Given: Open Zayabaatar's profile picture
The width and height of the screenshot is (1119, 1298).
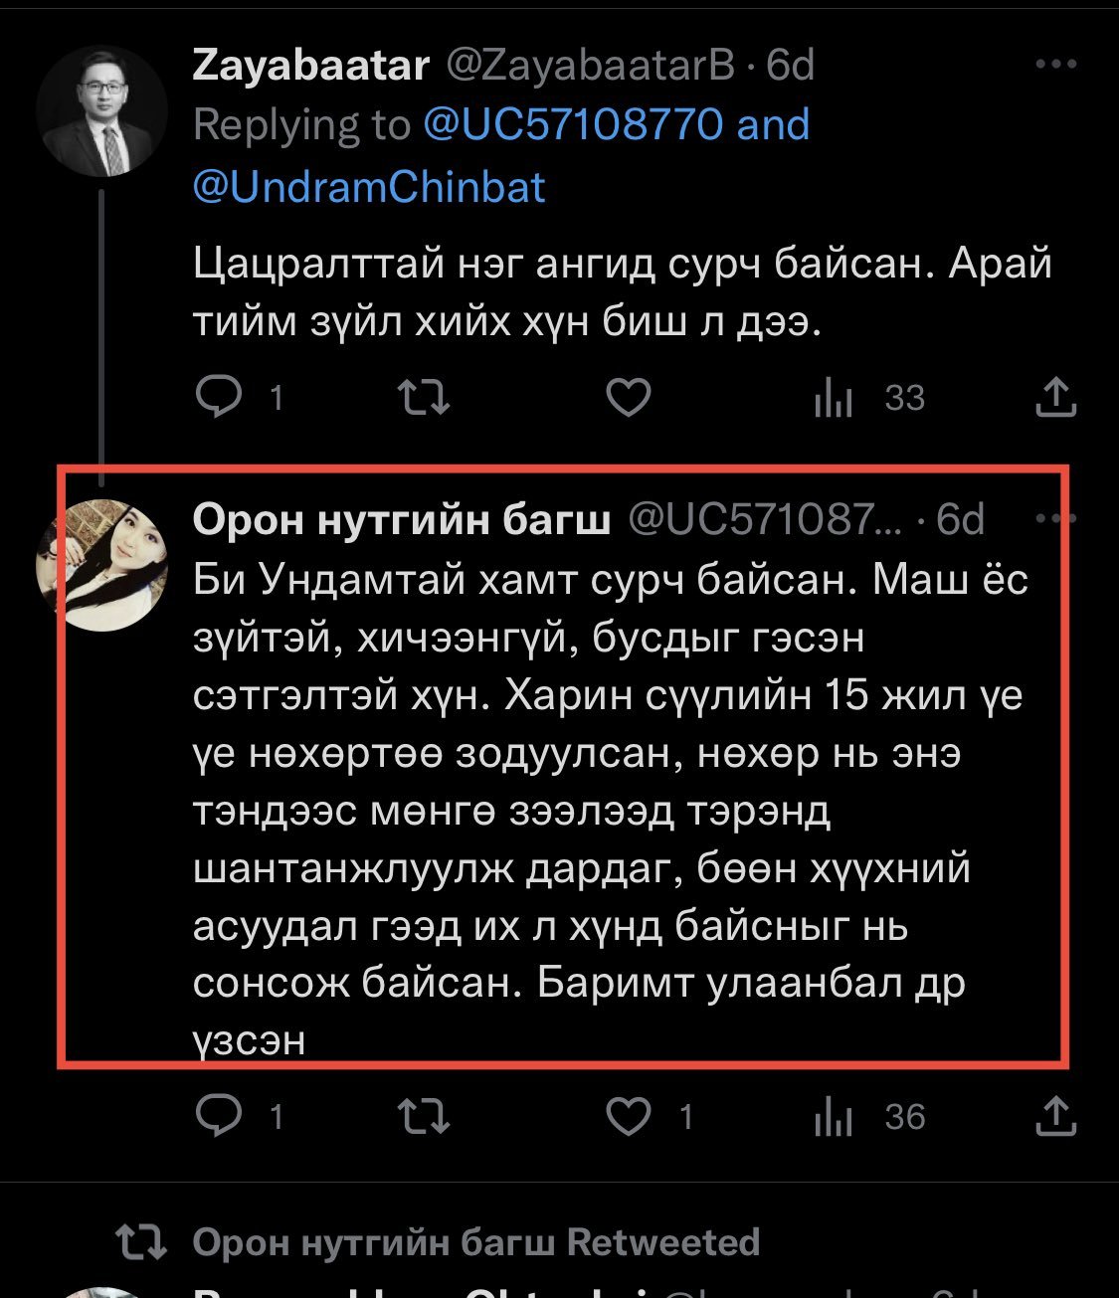Looking at the screenshot, I should point(101,110).
